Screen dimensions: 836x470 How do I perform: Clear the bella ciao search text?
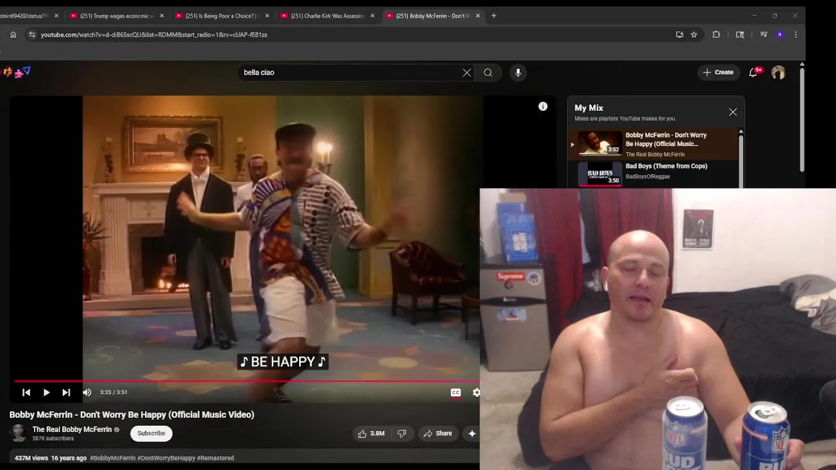466,72
